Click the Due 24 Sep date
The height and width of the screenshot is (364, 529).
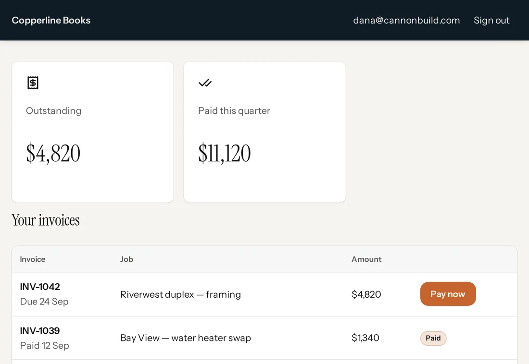click(44, 301)
